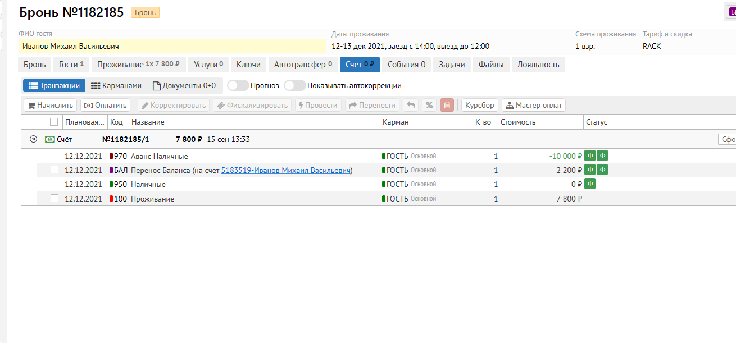Click Начислить with cart icon
This screenshot has height=343, width=736.
[x=50, y=105]
